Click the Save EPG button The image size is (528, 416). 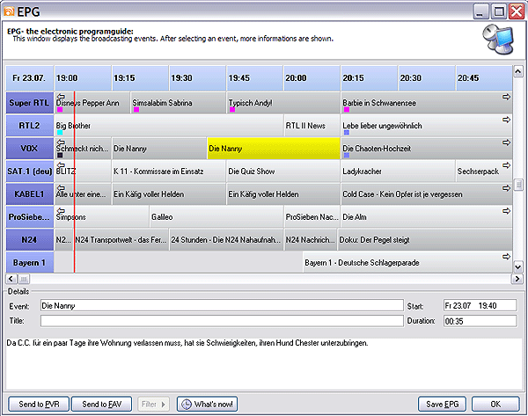[x=444, y=404]
